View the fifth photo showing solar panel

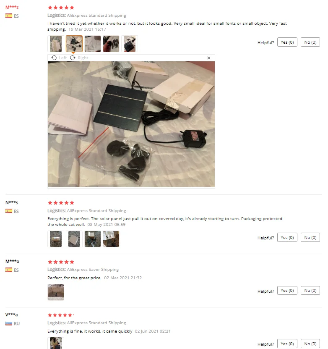point(130,44)
